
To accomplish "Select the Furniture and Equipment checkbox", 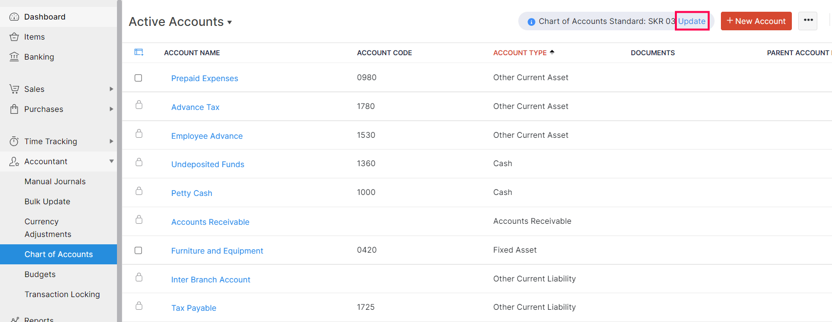I will pos(139,251).
